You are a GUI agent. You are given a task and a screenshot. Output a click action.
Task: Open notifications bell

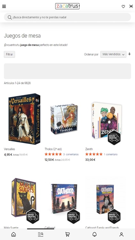pos(94,234)
